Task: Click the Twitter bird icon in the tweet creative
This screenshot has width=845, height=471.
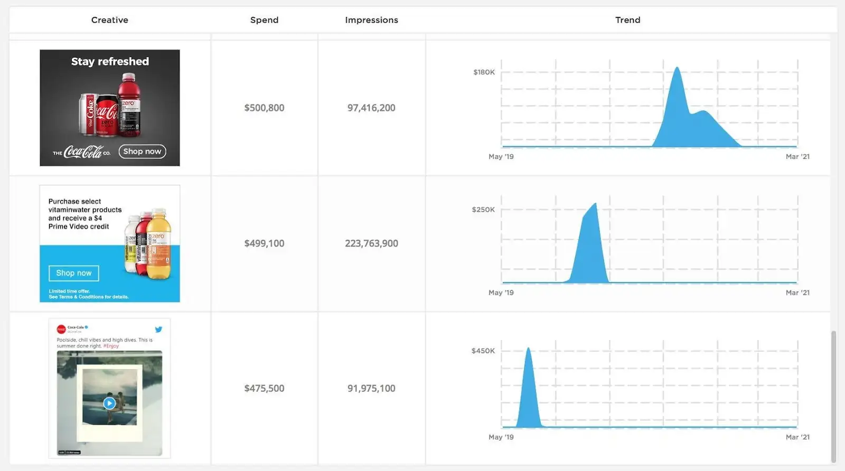Action: (x=158, y=329)
